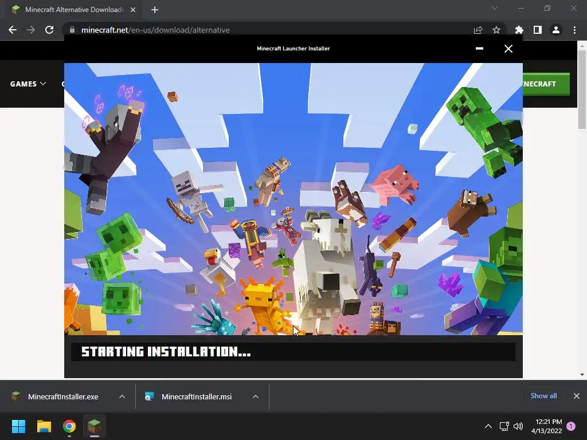View site info via the lock icon

point(72,30)
